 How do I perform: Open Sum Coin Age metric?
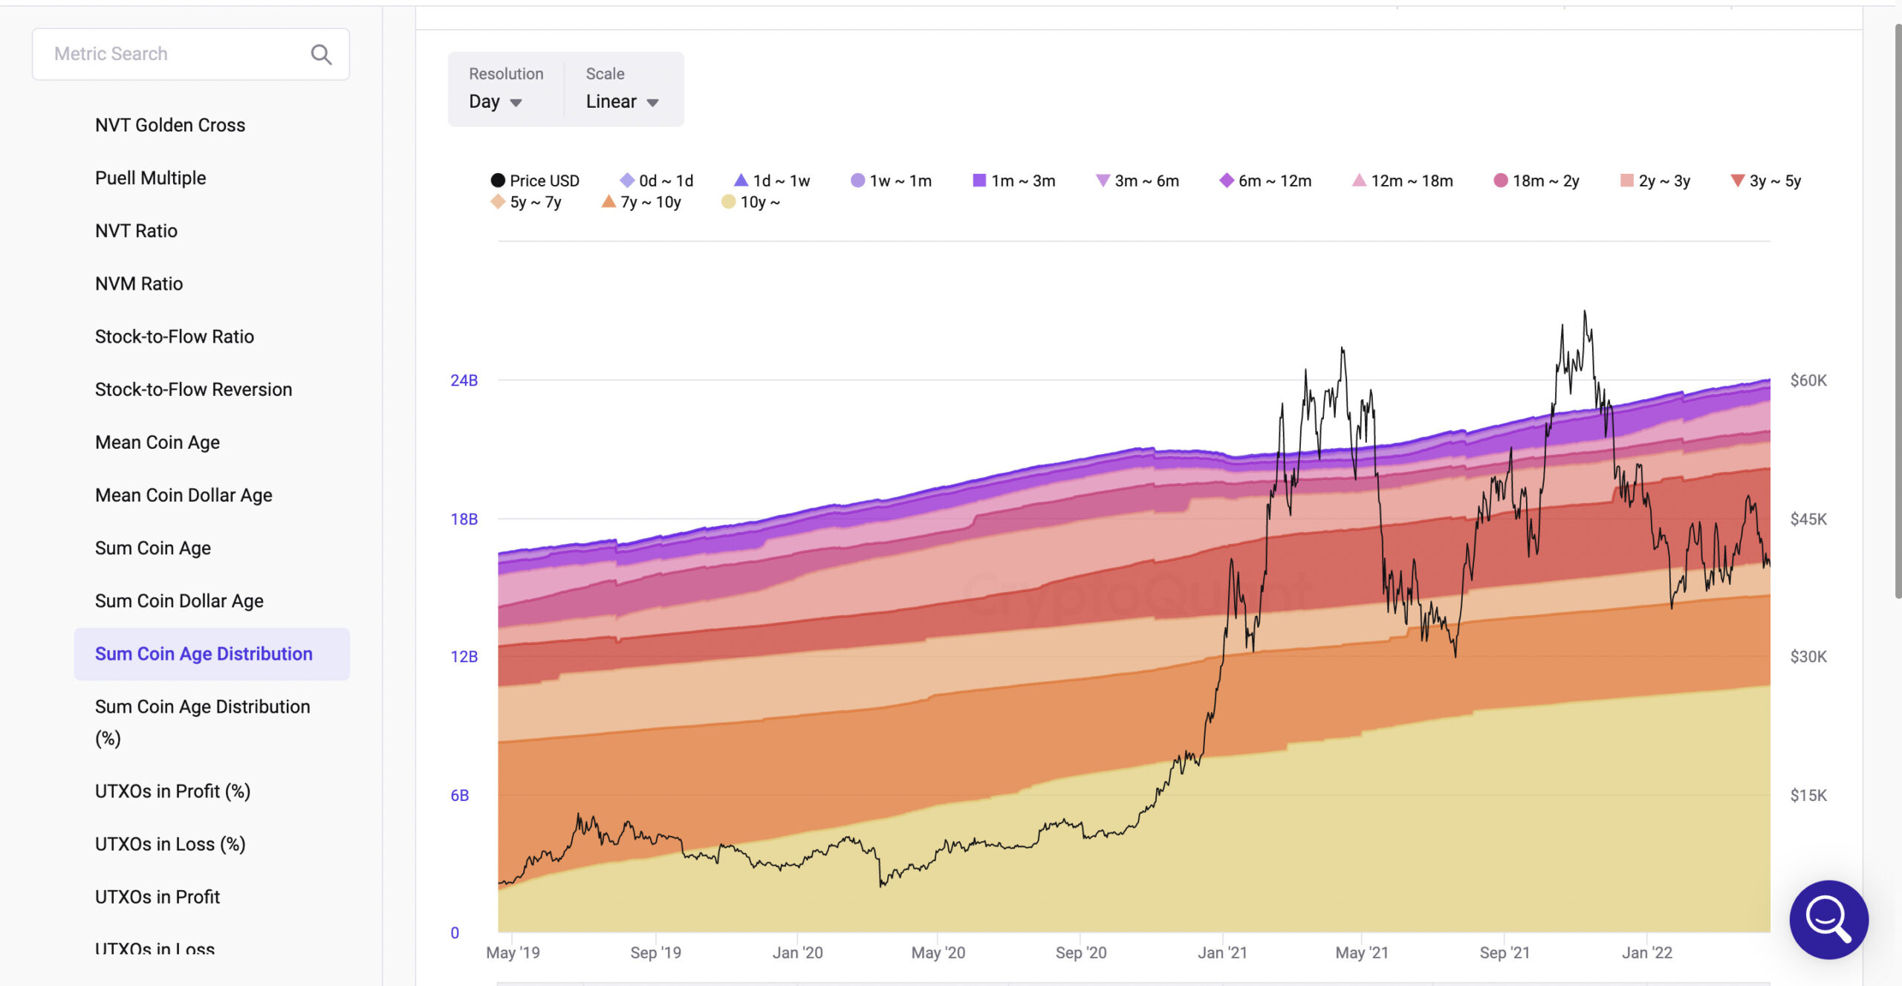[153, 548]
